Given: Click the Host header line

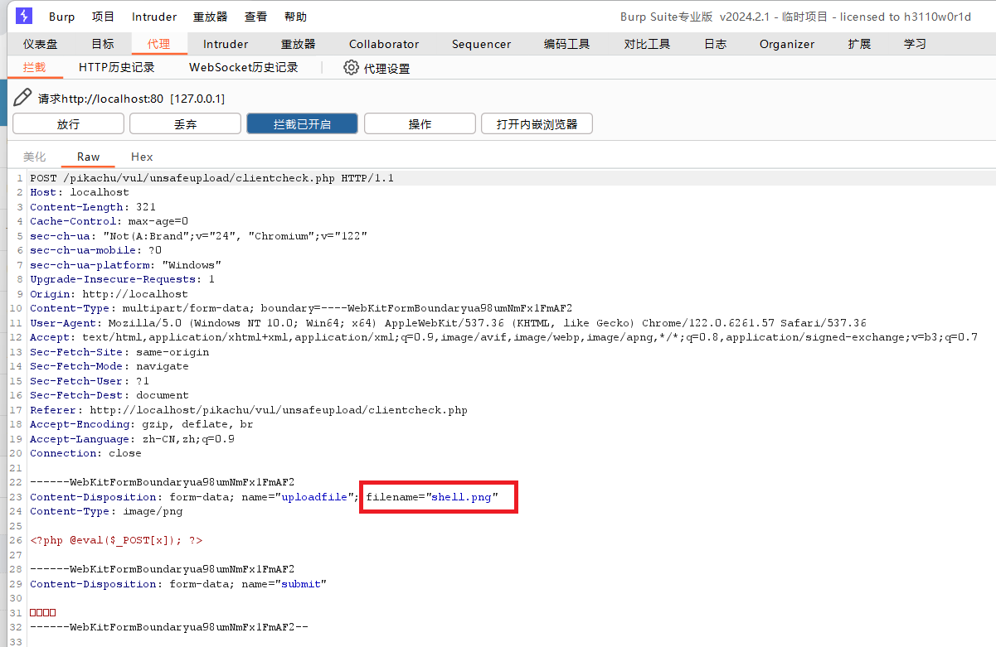Looking at the screenshot, I should tap(80, 192).
